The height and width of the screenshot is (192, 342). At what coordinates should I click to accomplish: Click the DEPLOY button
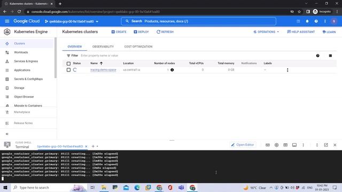point(141,32)
